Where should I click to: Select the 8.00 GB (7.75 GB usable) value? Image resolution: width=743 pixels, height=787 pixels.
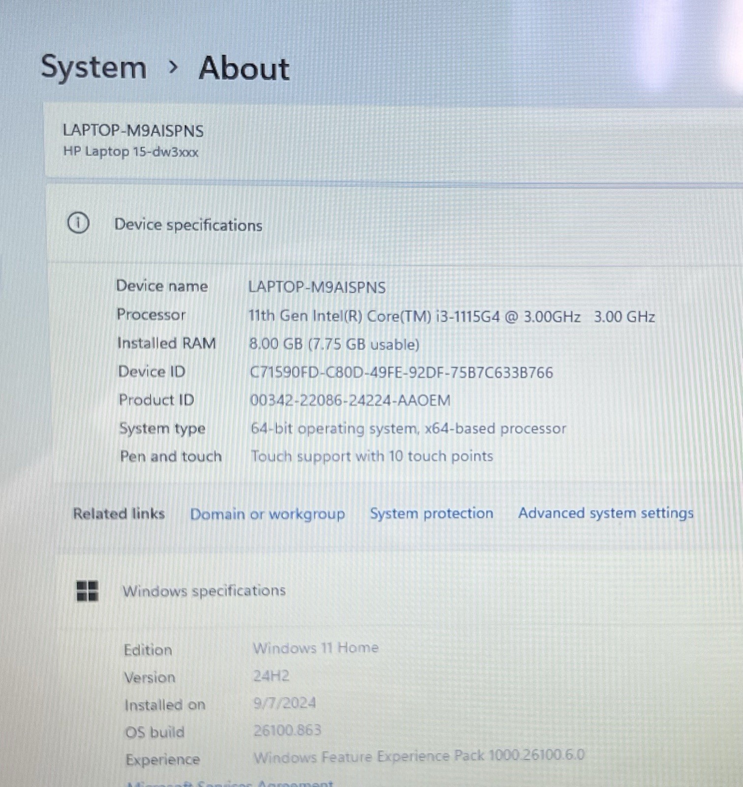(x=334, y=344)
